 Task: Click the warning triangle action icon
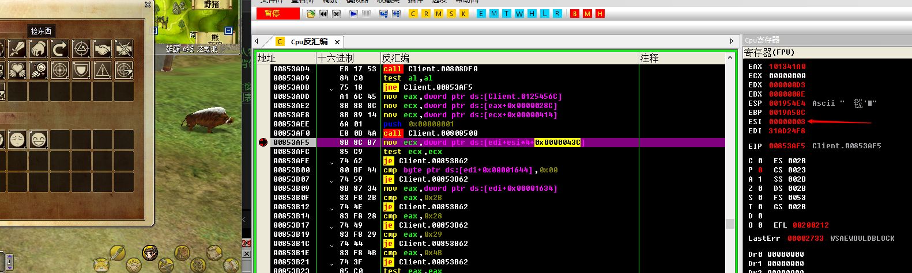[103, 70]
